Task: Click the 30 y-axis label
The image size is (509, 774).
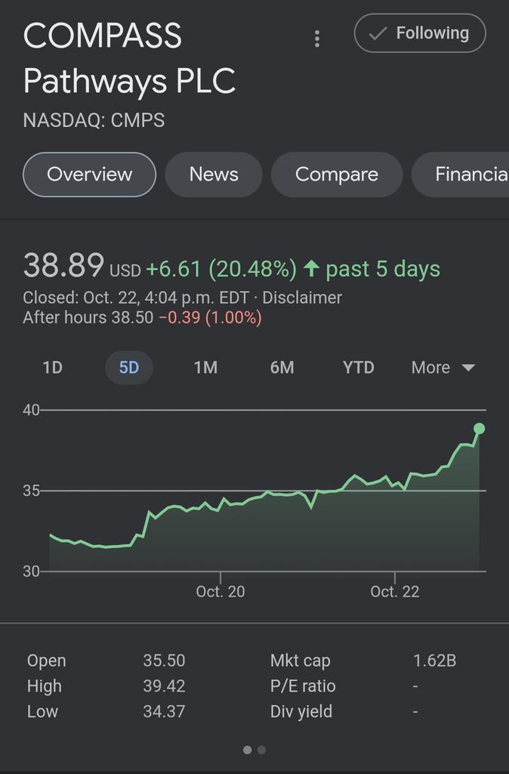Action: click(x=31, y=571)
